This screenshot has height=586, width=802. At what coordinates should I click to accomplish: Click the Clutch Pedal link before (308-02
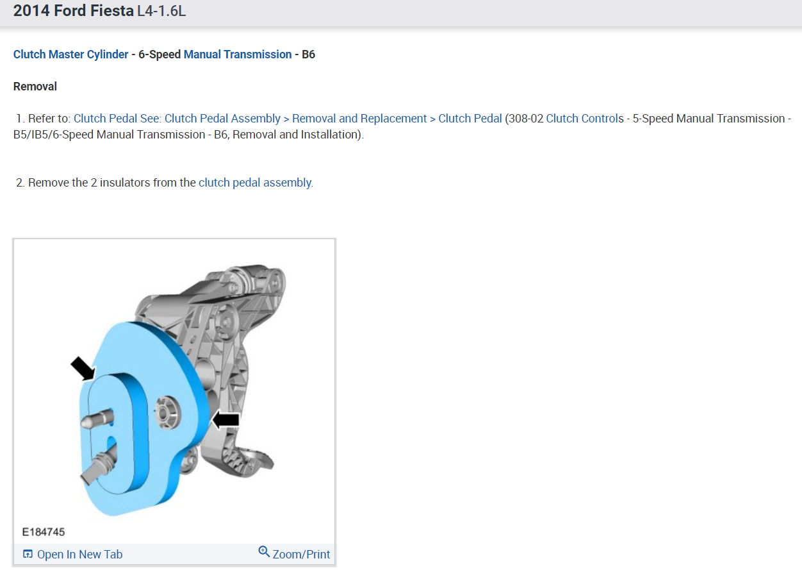tap(470, 119)
